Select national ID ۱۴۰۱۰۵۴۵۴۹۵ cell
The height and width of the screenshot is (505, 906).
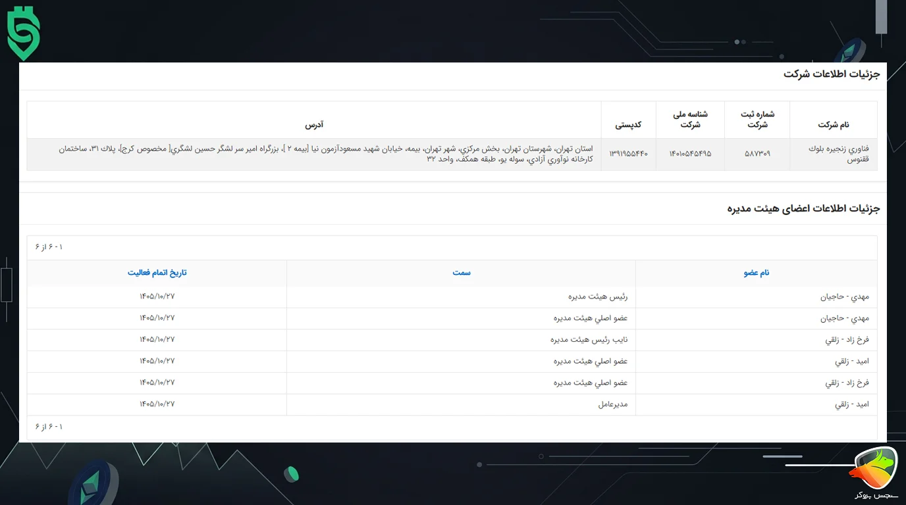point(690,155)
